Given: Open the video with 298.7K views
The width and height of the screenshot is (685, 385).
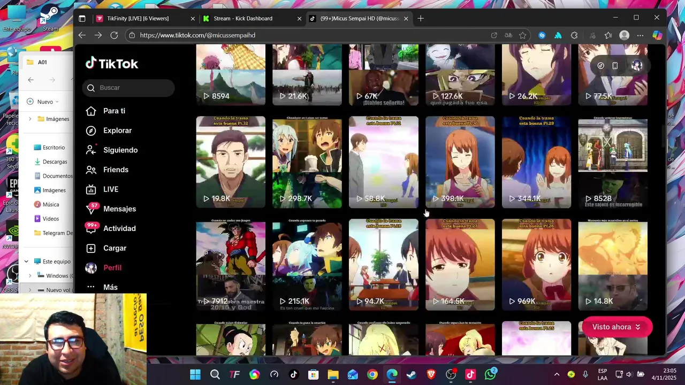Looking at the screenshot, I should point(307,162).
